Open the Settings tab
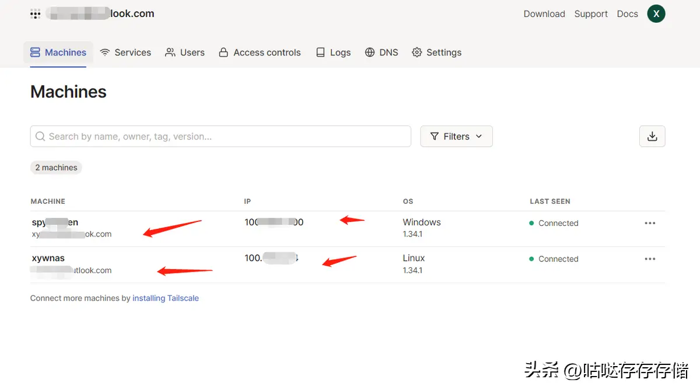 [437, 53]
